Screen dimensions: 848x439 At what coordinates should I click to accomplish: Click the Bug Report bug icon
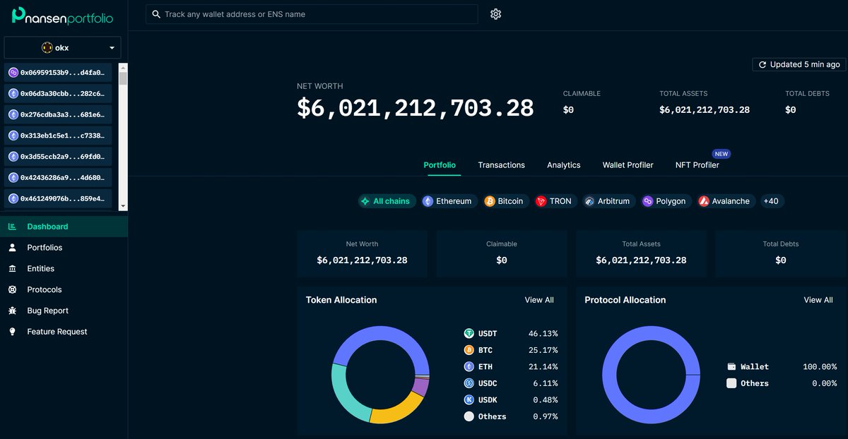pos(12,311)
